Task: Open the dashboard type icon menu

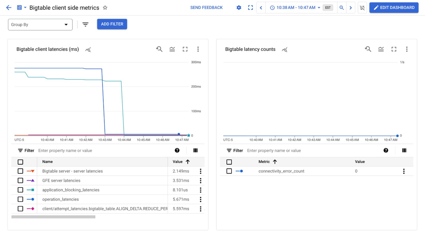Action: (22, 7)
